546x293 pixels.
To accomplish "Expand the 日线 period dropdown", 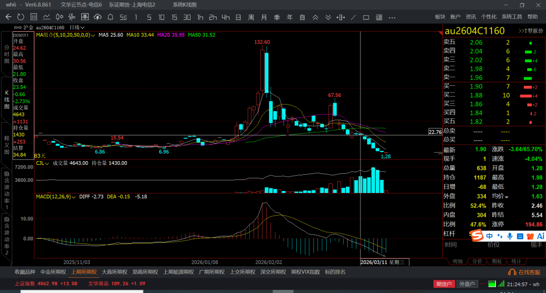I will pos(77,27).
